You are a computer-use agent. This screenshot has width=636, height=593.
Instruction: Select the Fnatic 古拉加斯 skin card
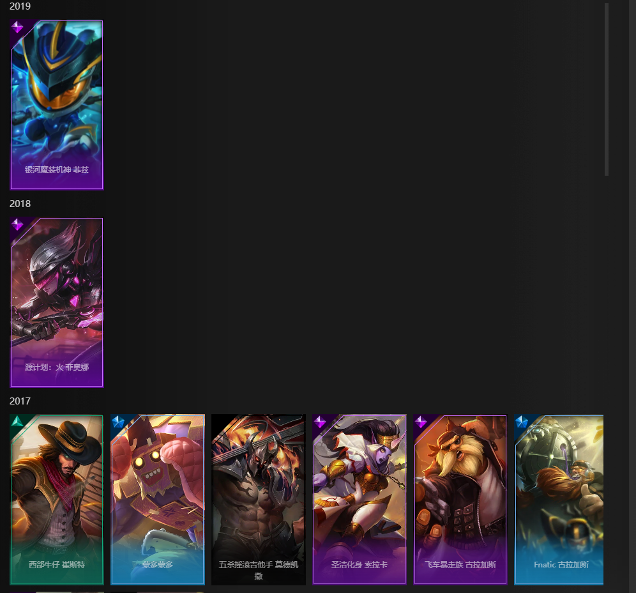pyautogui.click(x=559, y=500)
